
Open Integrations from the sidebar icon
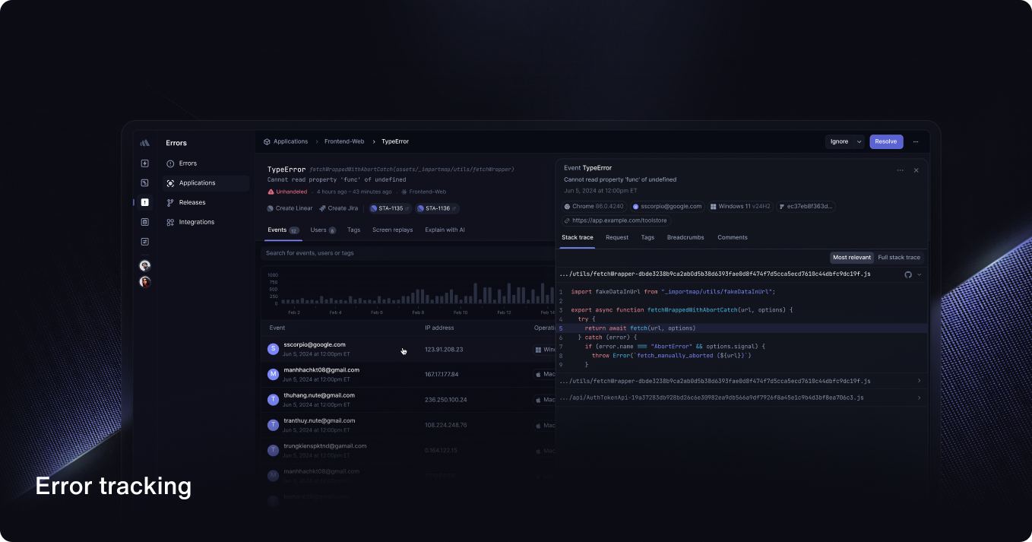[171, 221]
